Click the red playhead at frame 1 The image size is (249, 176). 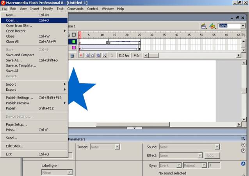point(80,35)
